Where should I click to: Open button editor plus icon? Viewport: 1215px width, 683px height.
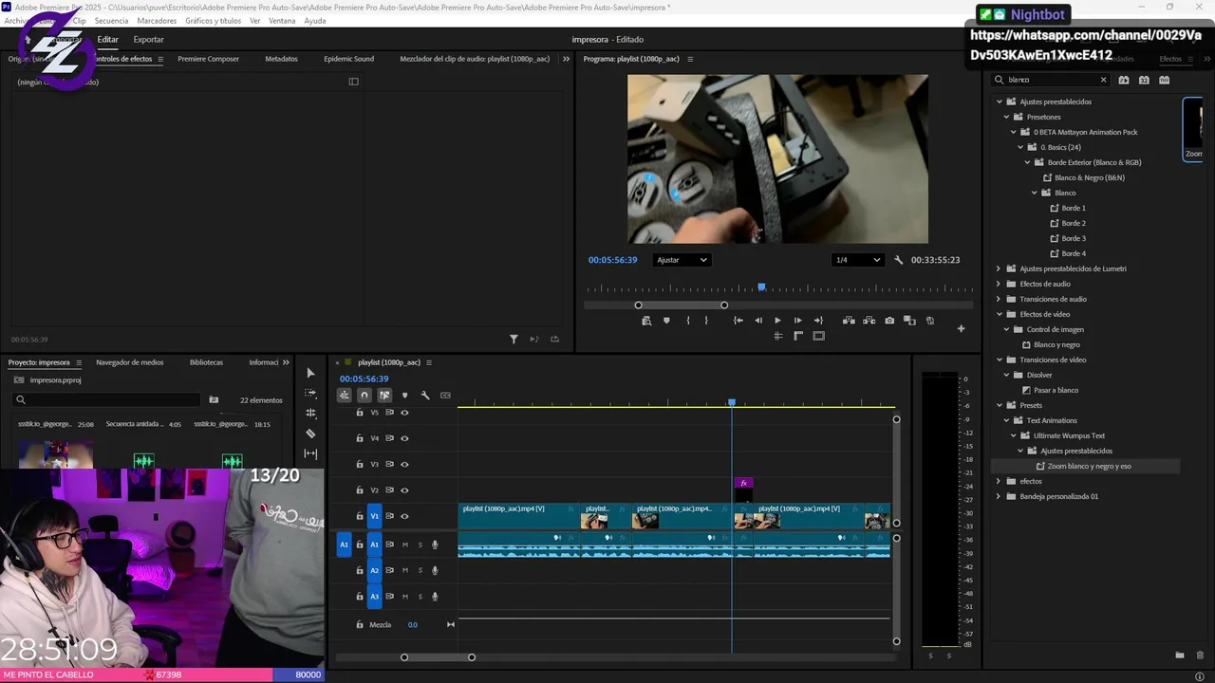point(961,329)
